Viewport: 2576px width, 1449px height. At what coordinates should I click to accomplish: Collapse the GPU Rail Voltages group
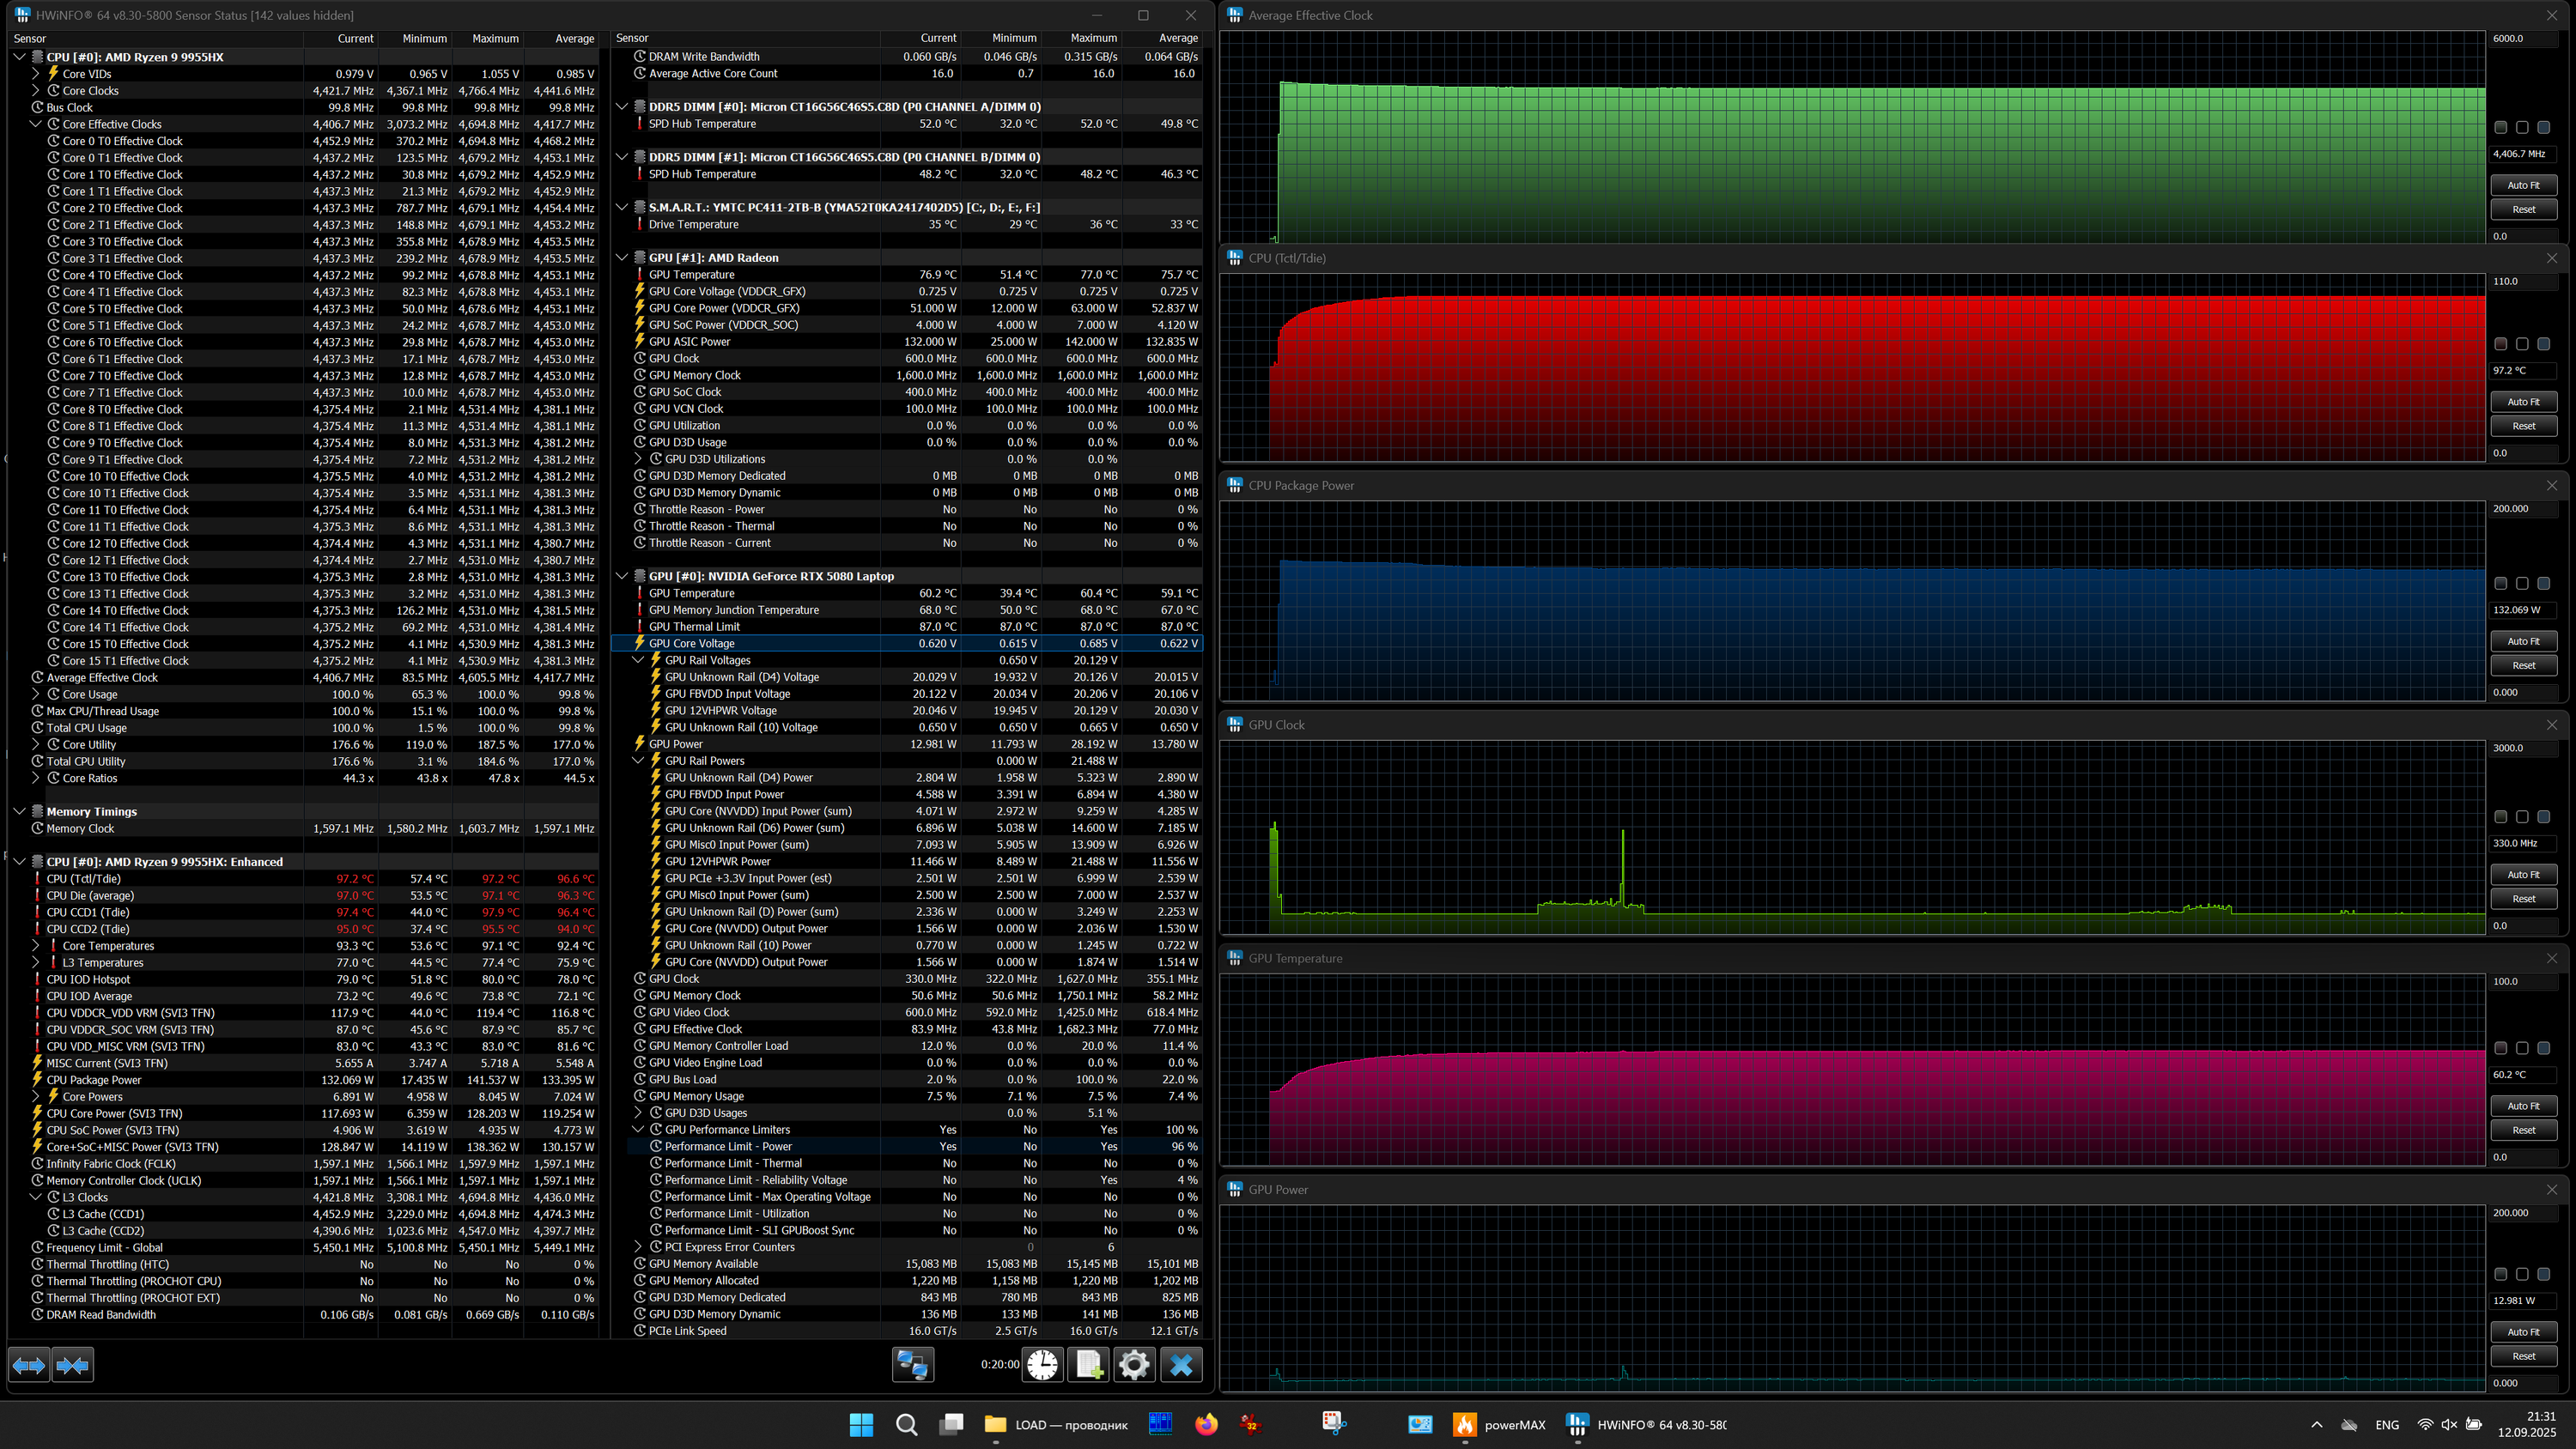click(638, 660)
